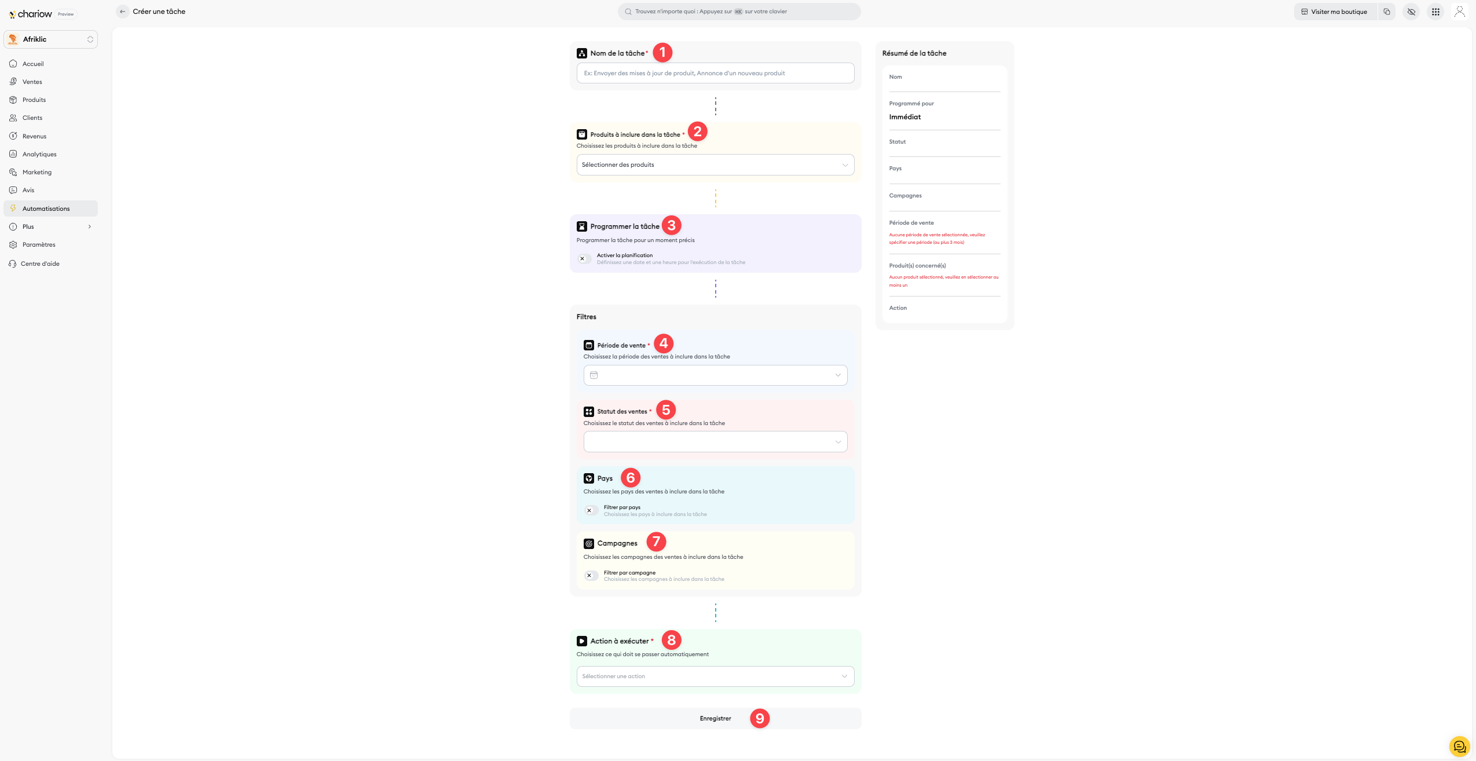This screenshot has height=761, width=1476.
Task: Click the calendar icon in Période de vente field
Action: [x=594, y=375]
